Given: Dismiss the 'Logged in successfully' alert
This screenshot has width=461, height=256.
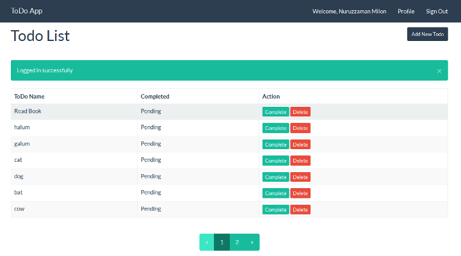Looking at the screenshot, I should pyautogui.click(x=439, y=71).
